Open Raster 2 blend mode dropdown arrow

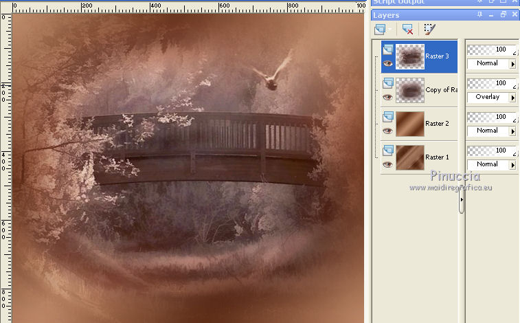pos(513,131)
